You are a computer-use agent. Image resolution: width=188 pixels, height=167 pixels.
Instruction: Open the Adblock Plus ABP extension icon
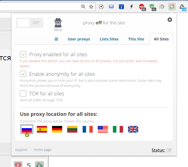tap(142, 7)
